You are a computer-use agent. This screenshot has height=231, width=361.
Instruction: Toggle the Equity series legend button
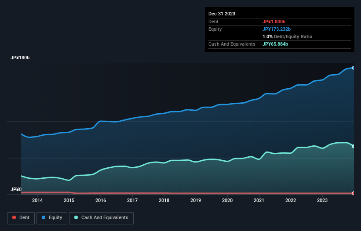coord(52,218)
